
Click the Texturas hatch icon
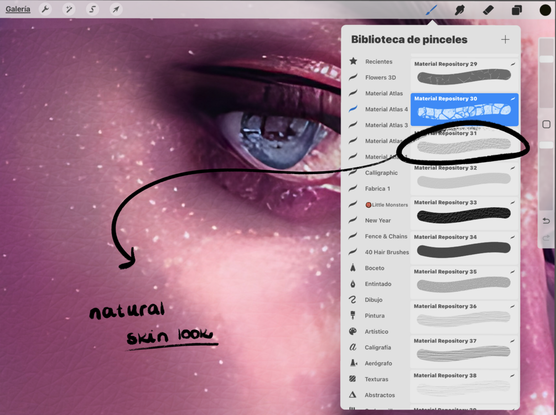point(352,379)
